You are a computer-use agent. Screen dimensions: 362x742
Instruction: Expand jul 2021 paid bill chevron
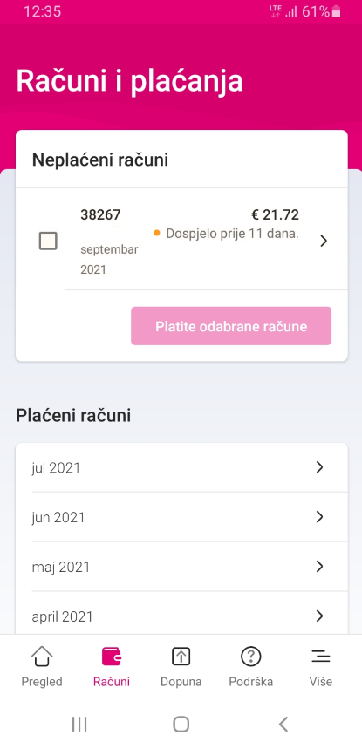tap(319, 467)
